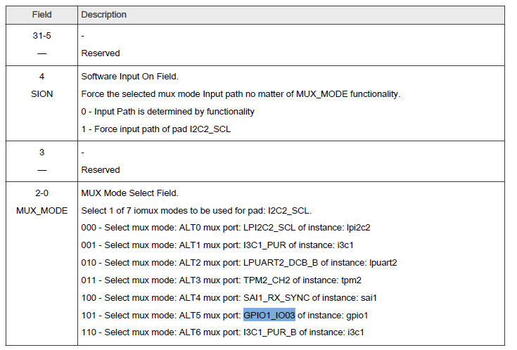This screenshot has width=517, height=350.
Task: Click "0 - Input Path is determined" line
Action: point(168,111)
